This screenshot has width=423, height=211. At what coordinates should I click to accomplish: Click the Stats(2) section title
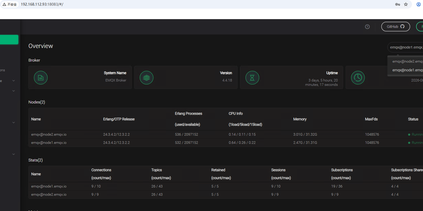coord(36,160)
